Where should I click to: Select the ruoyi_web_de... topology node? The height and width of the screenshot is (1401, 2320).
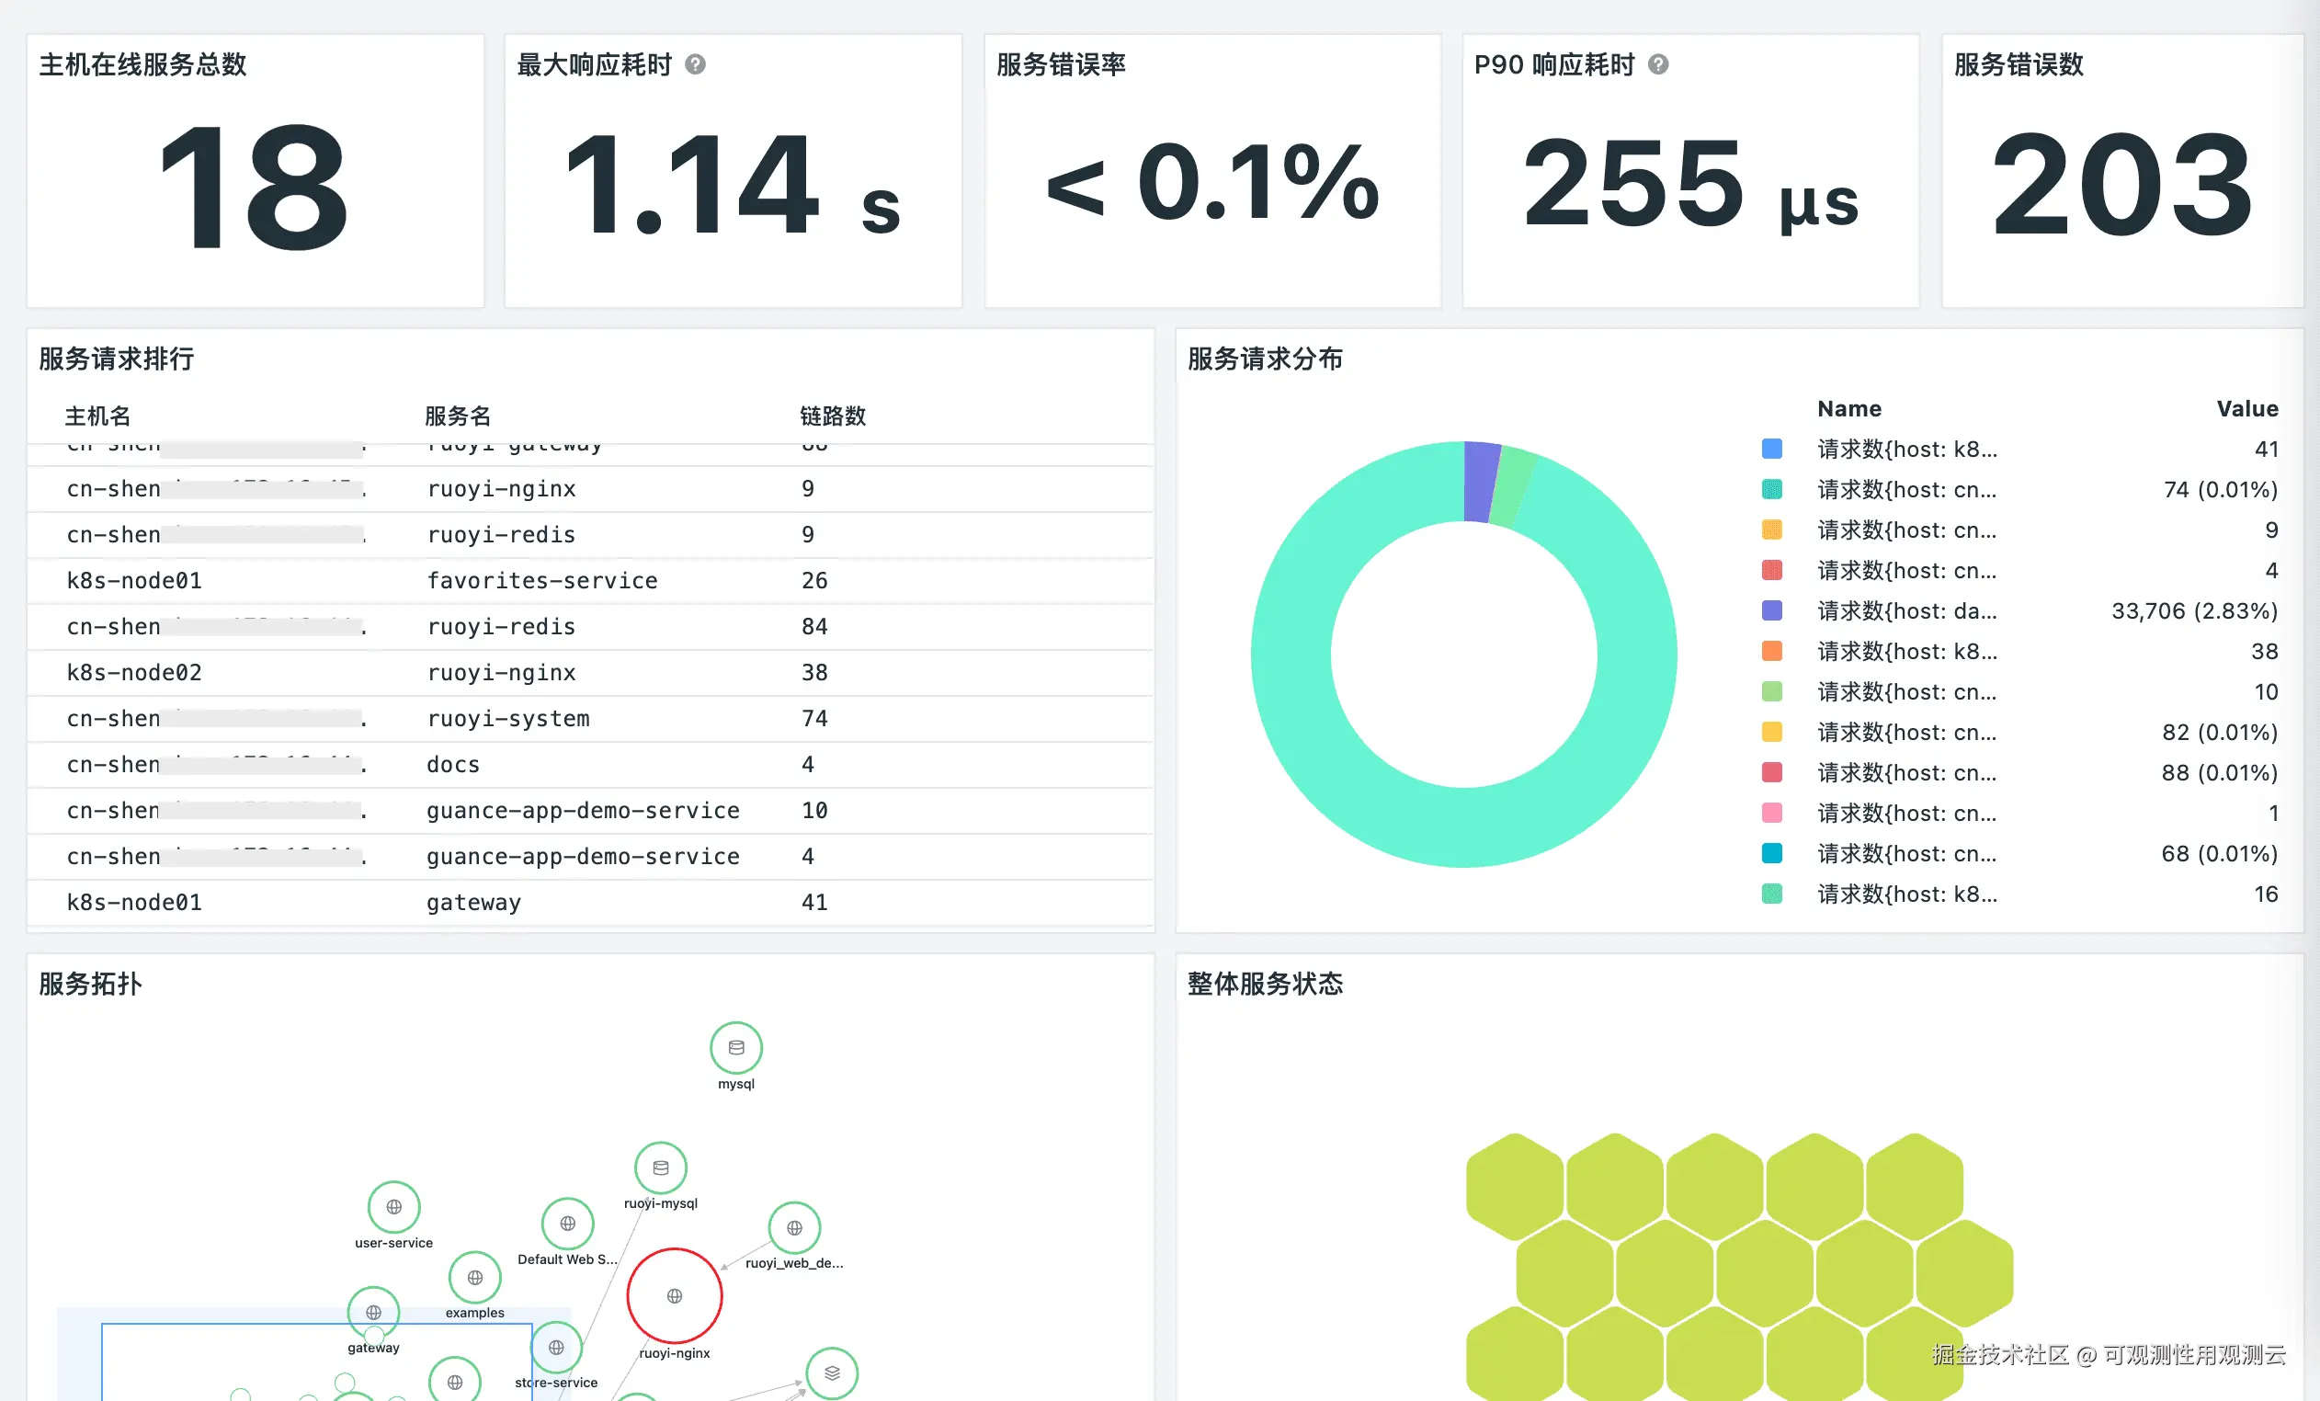pos(794,1228)
